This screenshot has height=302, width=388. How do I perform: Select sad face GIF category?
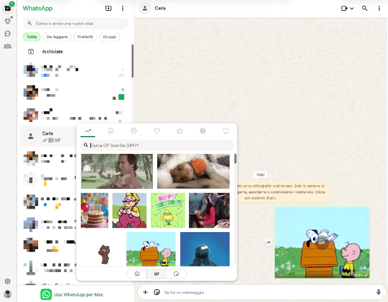pyautogui.click(x=134, y=131)
